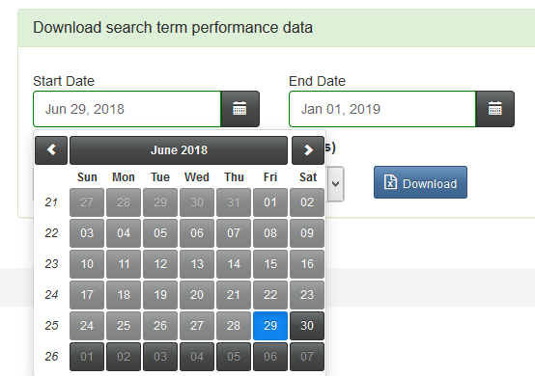
Task: Select June 07 in the calendar
Action: pos(234,233)
